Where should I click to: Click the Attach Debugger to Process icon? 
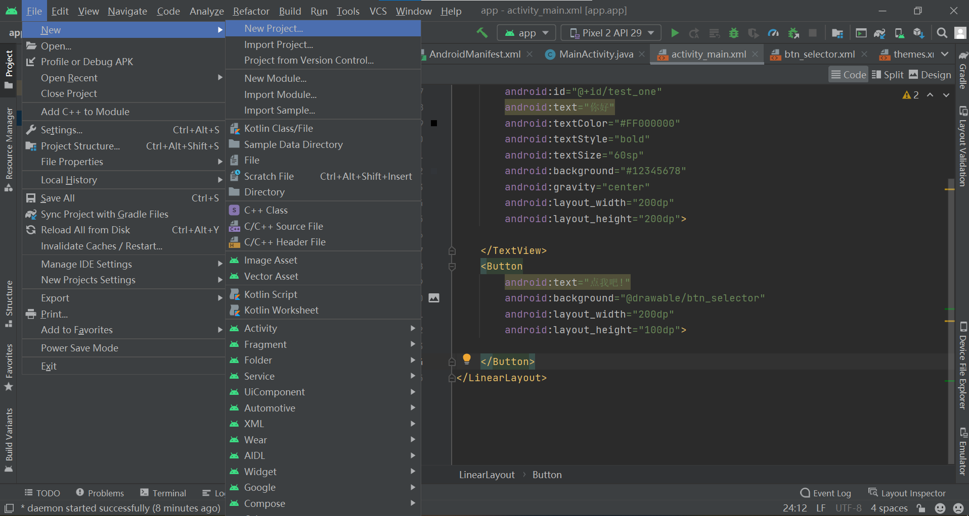pos(794,33)
